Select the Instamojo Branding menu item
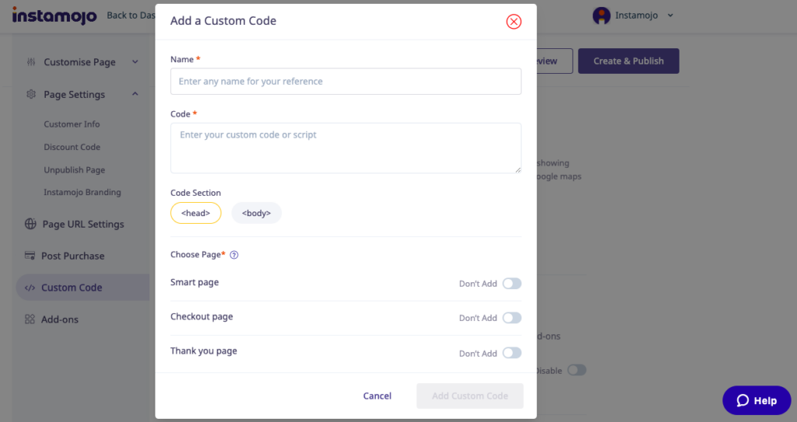Screen dimensions: 797x422 point(82,193)
